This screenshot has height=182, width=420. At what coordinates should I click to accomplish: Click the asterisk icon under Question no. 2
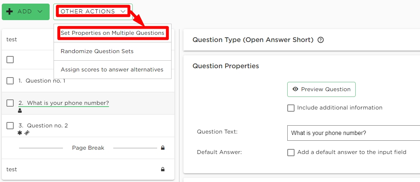click(19, 132)
